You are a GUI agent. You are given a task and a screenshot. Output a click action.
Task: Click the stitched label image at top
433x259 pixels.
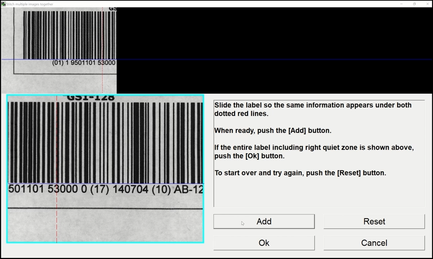click(59, 50)
